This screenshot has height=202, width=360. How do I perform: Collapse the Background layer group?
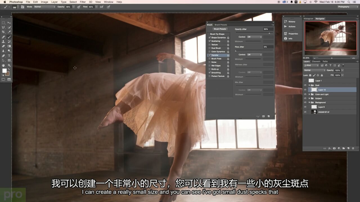click(309, 102)
